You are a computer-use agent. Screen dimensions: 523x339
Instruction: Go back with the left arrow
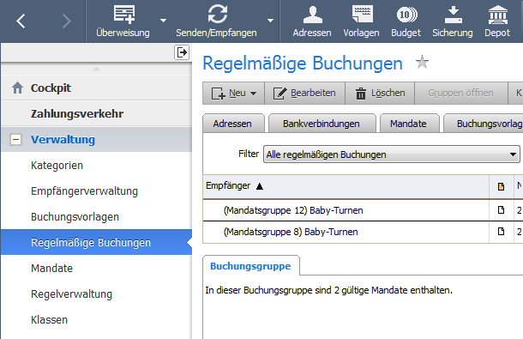pos(21,21)
